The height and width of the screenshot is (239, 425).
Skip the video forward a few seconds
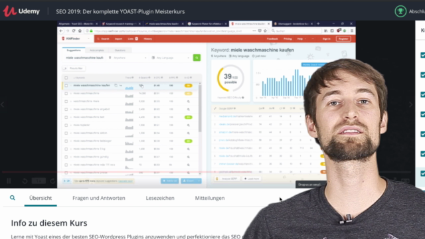tap(53, 181)
